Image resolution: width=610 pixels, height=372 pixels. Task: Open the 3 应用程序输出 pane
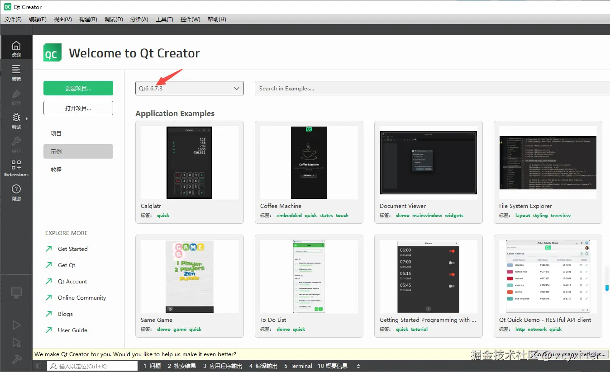(x=223, y=366)
